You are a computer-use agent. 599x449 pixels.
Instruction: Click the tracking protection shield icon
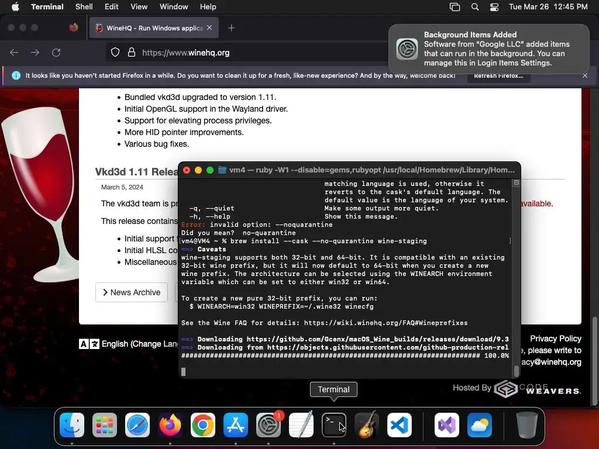pos(115,52)
